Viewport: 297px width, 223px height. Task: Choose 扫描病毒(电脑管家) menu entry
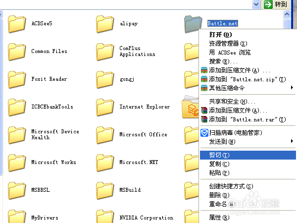click(248, 133)
